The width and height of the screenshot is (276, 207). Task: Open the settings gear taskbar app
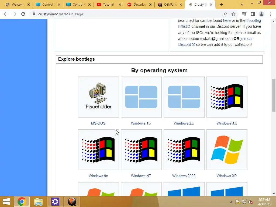coord(55,202)
